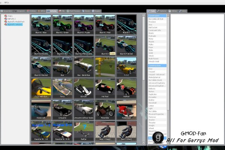Choose the Lamps tool
225x150 pixels.
click(x=157, y=106)
